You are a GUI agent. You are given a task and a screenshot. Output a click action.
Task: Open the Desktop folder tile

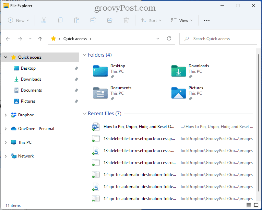(109, 71)
